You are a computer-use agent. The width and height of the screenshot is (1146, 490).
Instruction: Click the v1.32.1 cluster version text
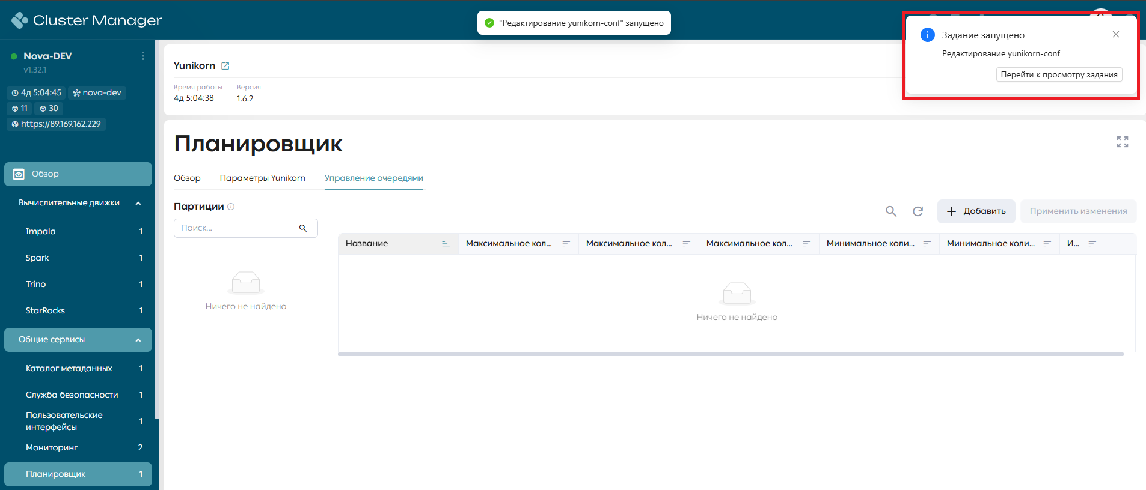(x=35, y=70)
